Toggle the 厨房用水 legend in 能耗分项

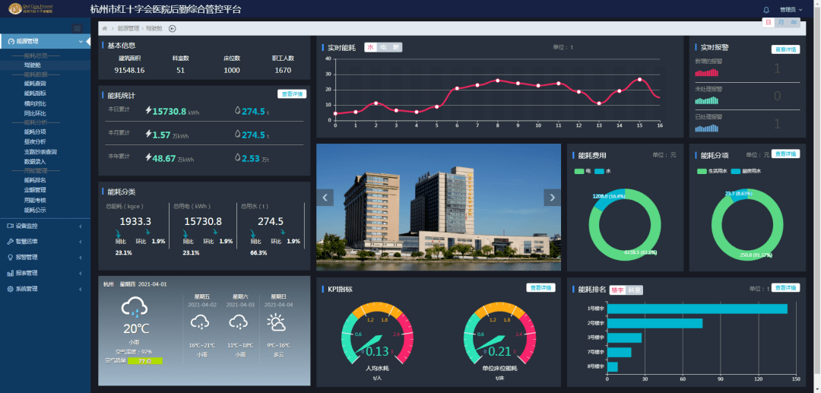pyautogui.click(x=747, y=171)
